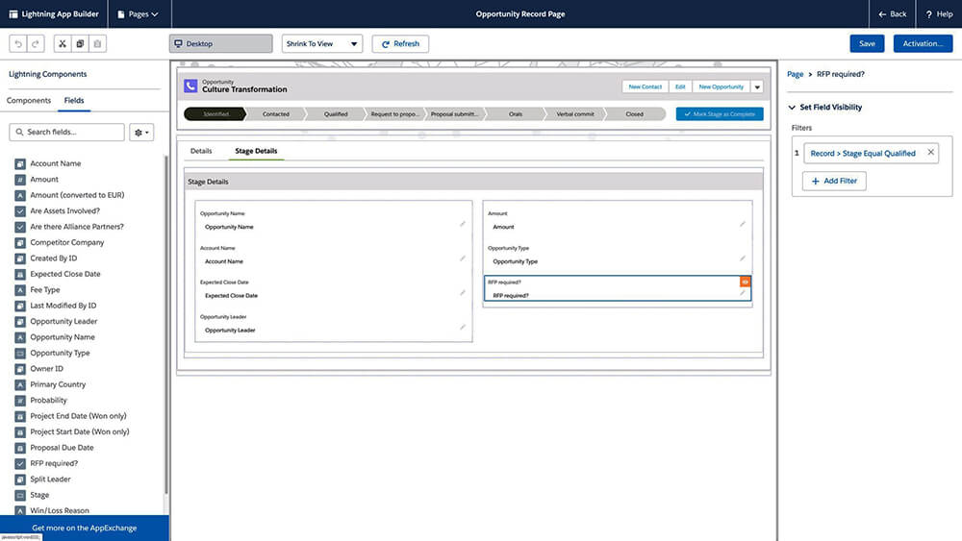
Task: Remove the Stage Equal Qualified filter
Action: click(x=930, y=153)
